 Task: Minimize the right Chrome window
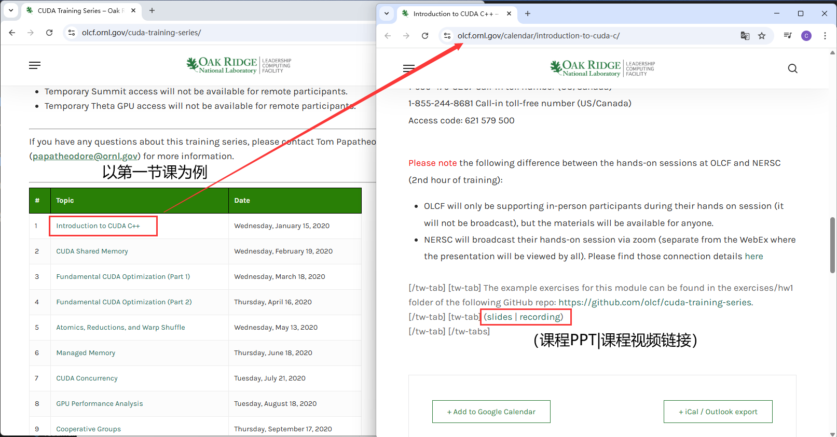777,13
